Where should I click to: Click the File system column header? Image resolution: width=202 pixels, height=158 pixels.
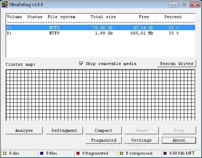click(62, 17)
